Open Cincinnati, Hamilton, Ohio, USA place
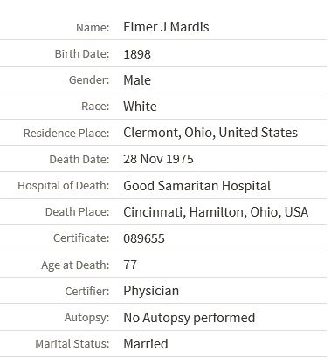 pyautogui.click(x=216, y=212)
